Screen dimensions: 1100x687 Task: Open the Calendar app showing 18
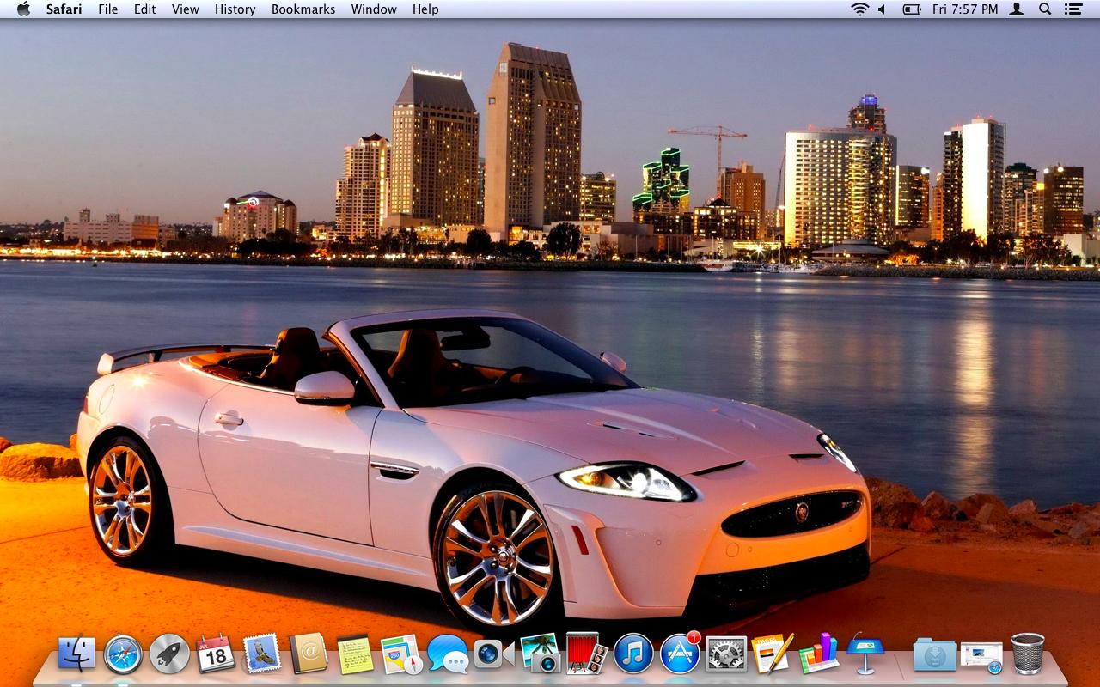point(216,654)
